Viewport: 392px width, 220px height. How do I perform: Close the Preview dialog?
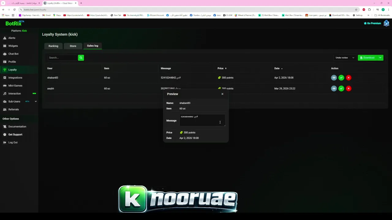pyautogui.click(x=222, y=94)
